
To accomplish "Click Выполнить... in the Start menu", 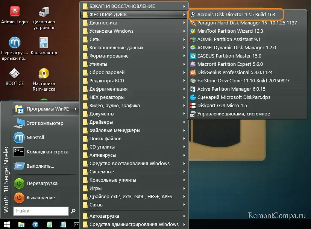I will click(46, 166).
